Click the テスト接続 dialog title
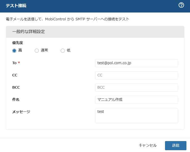Viewport: 190px width, 152px height. click(x=16, y=6)
